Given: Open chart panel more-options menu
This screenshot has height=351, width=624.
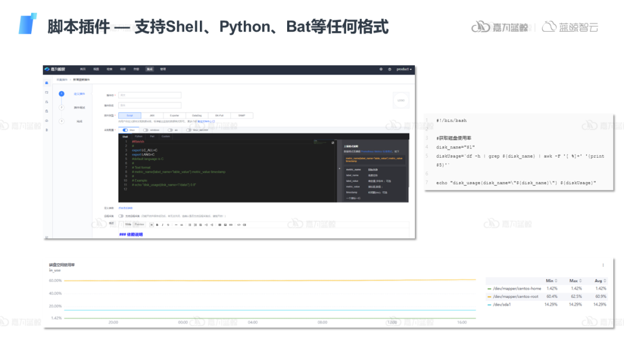Looking at the screenshot, I should (603, 265).
